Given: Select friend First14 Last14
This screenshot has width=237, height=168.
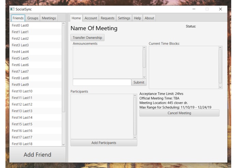Looking at the screenshot, I should (x=36, y=118).
